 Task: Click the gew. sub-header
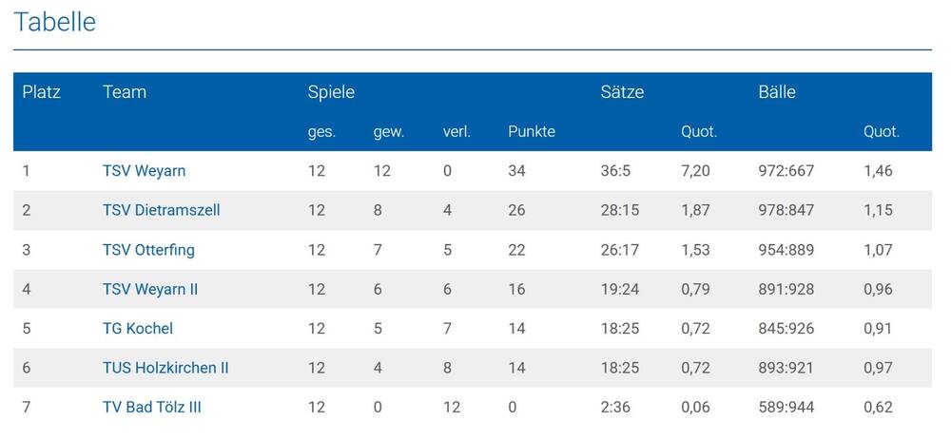click(x=389, y=132)
